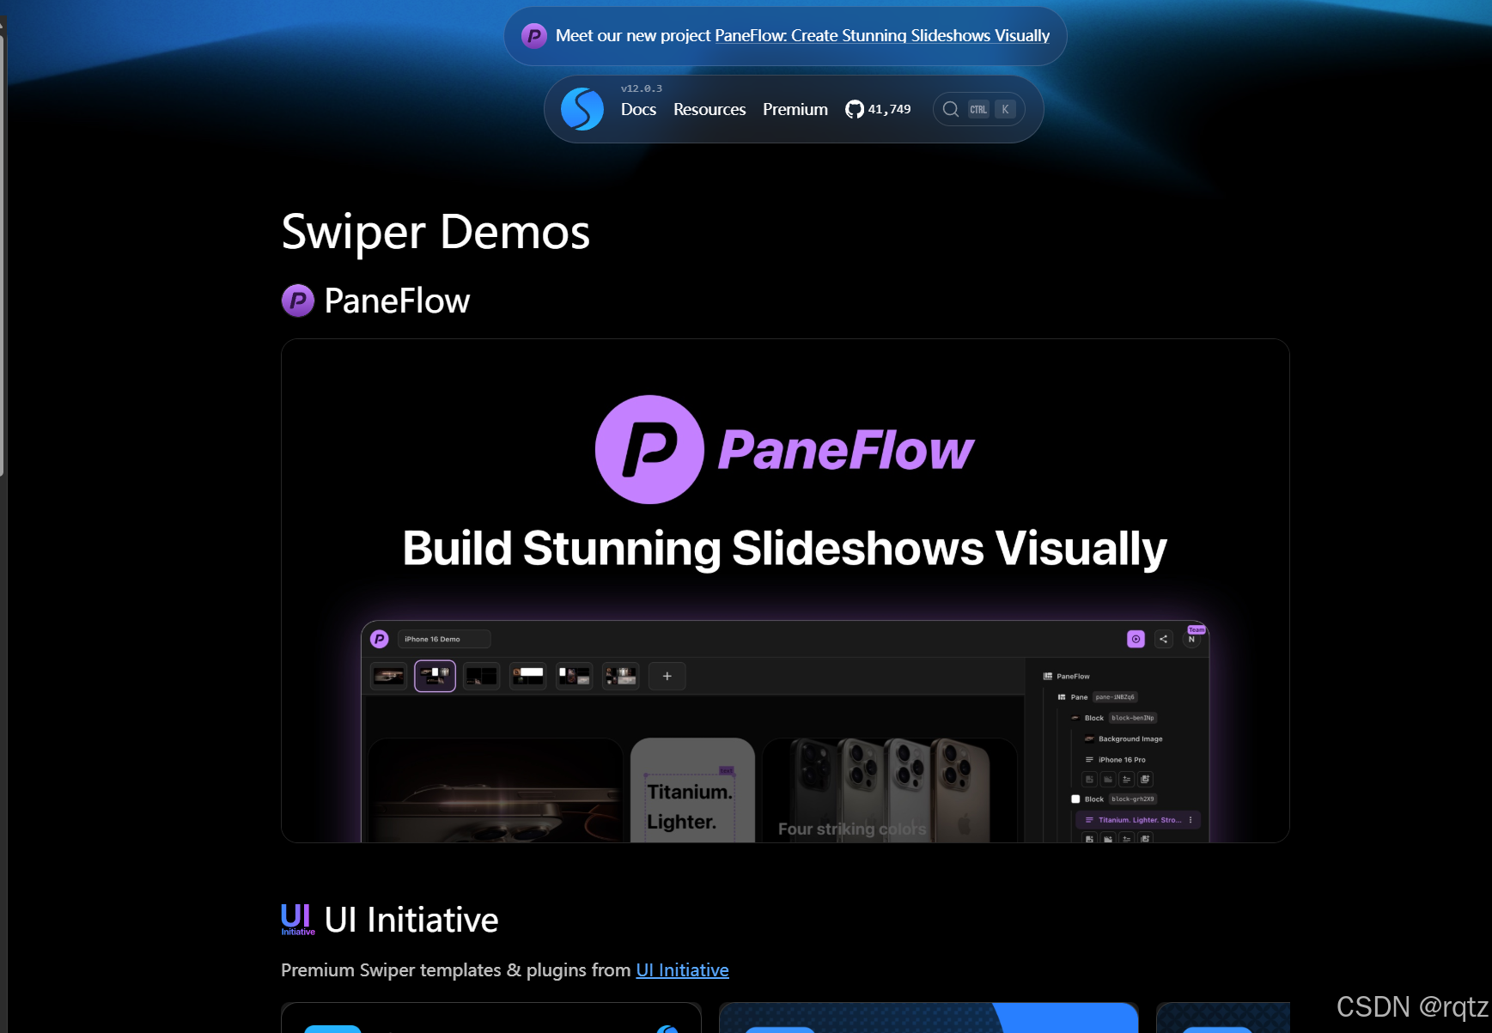Click the GitHub stars icon showing 41,749
Viewport: 1492px width, 1033px height.
coord(878,109)
